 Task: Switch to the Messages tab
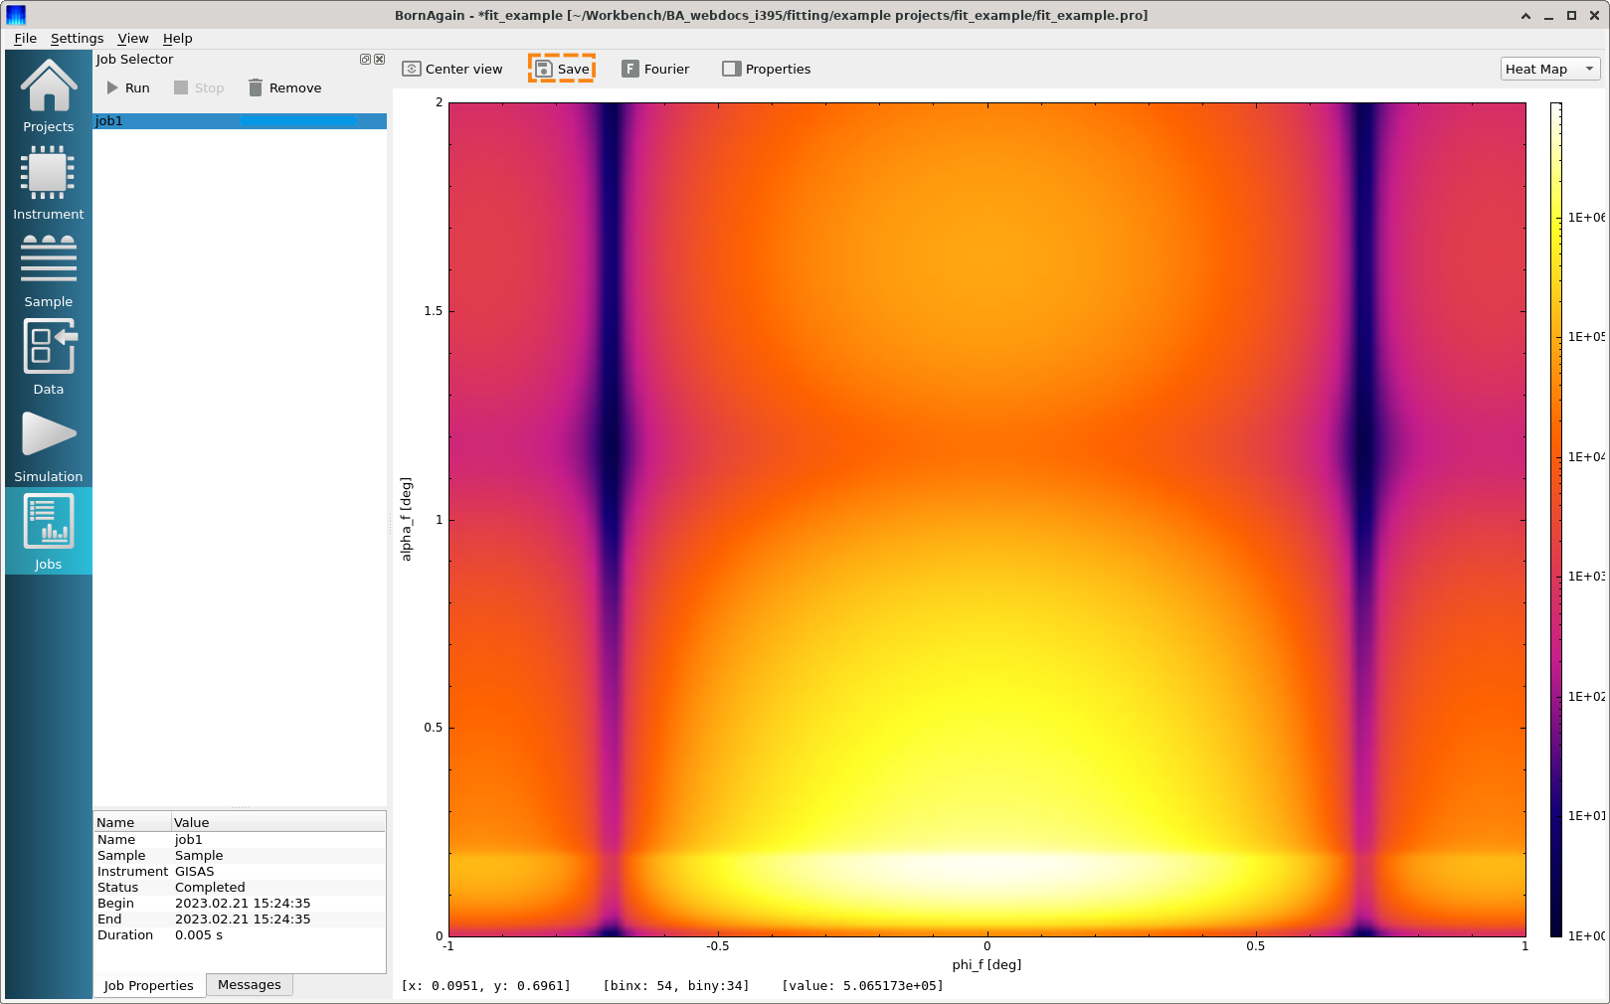250,984
